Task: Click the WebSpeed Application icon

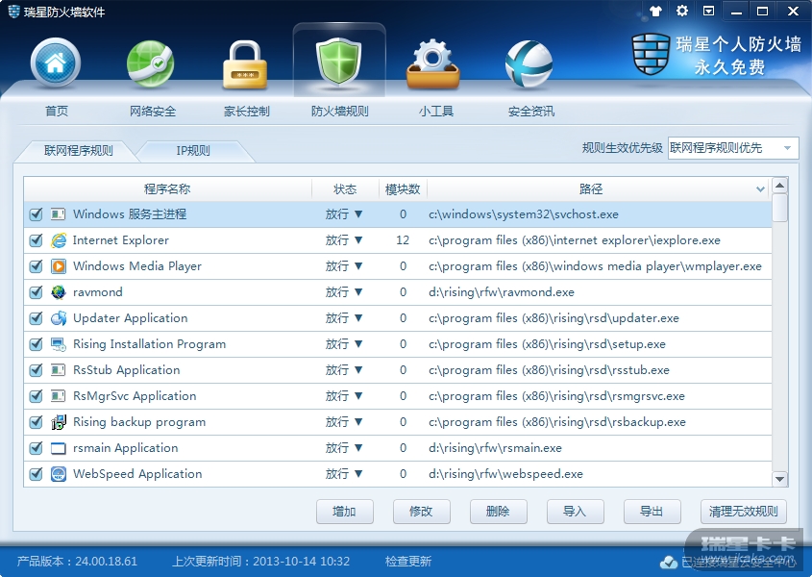Action: pyautogui.click(x=59, y=474)
